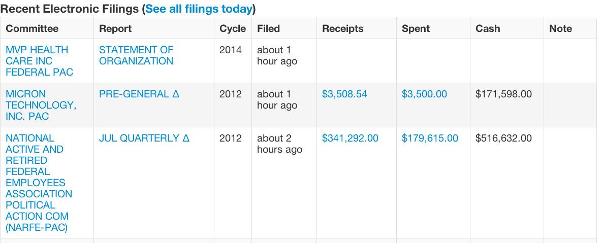View the Pre-General report filing

139,94
